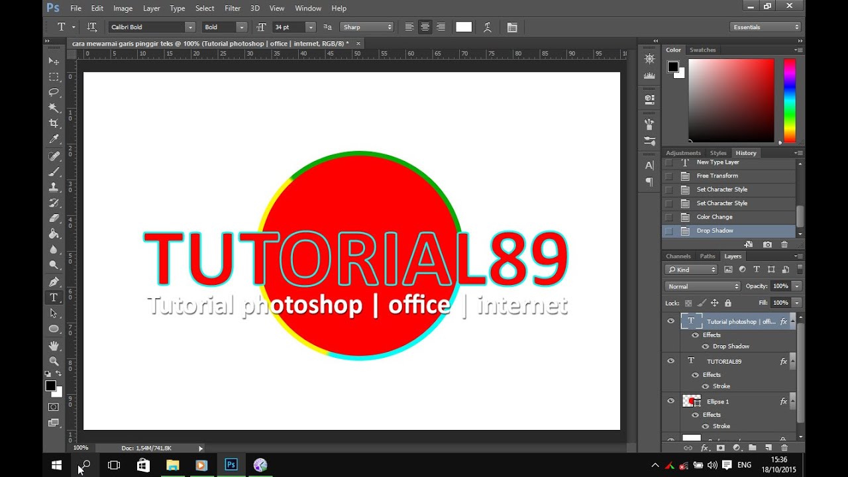This screenshot has height=477, width=848.
Task: Select the Lasso tool
Action: 54,92
